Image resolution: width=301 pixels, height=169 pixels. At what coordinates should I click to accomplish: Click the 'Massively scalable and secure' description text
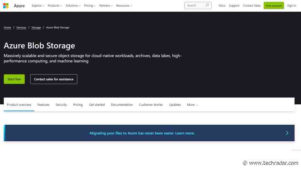click(93, 58)
